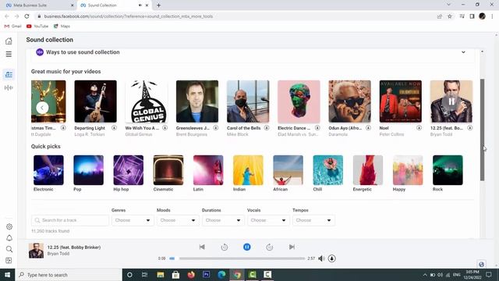Skip to previous track

coord(202,247)
